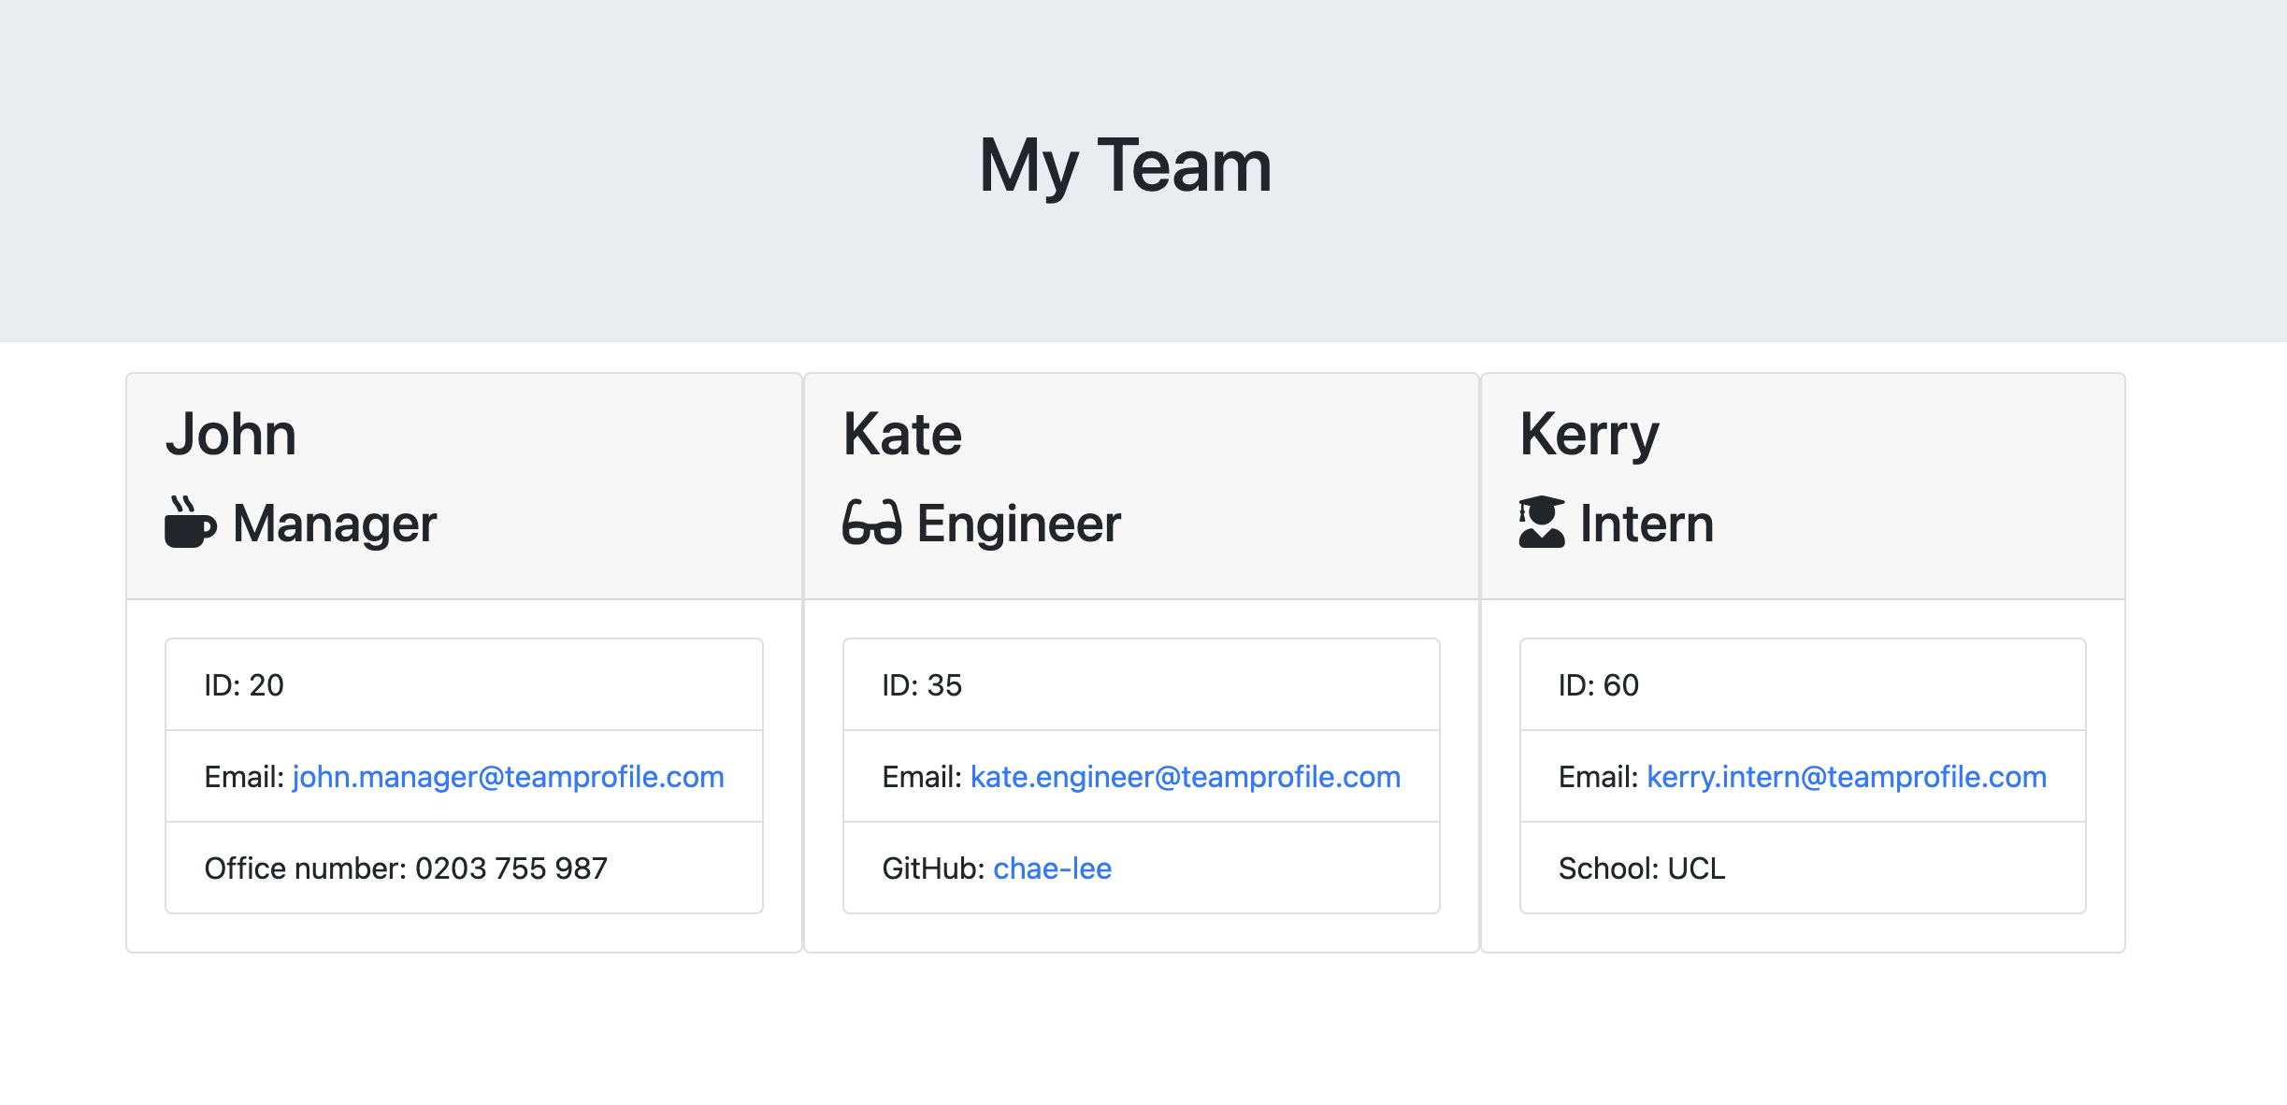Click the GitHub: label in Kate's card

(933, 868)
